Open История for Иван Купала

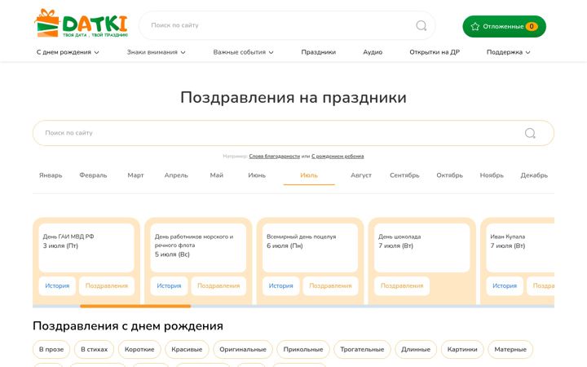505,285
